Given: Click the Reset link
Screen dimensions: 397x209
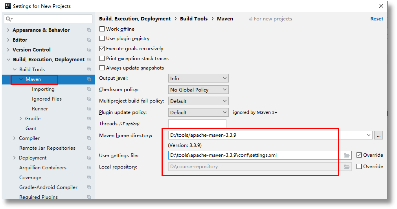Looking at the screenshot, I should [377, 19].
